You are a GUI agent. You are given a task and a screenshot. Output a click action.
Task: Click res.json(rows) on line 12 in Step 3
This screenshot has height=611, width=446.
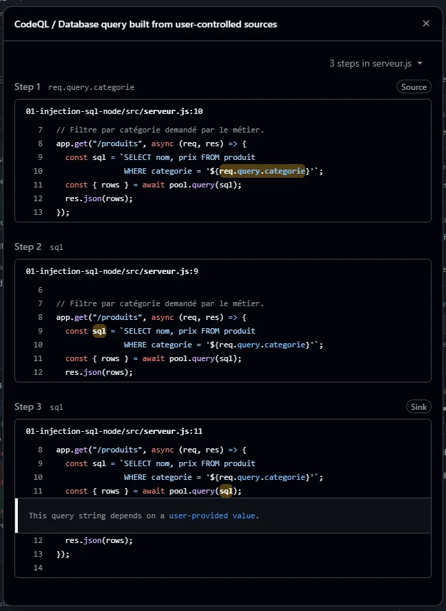pyautogui.click(x=99, y=540)
